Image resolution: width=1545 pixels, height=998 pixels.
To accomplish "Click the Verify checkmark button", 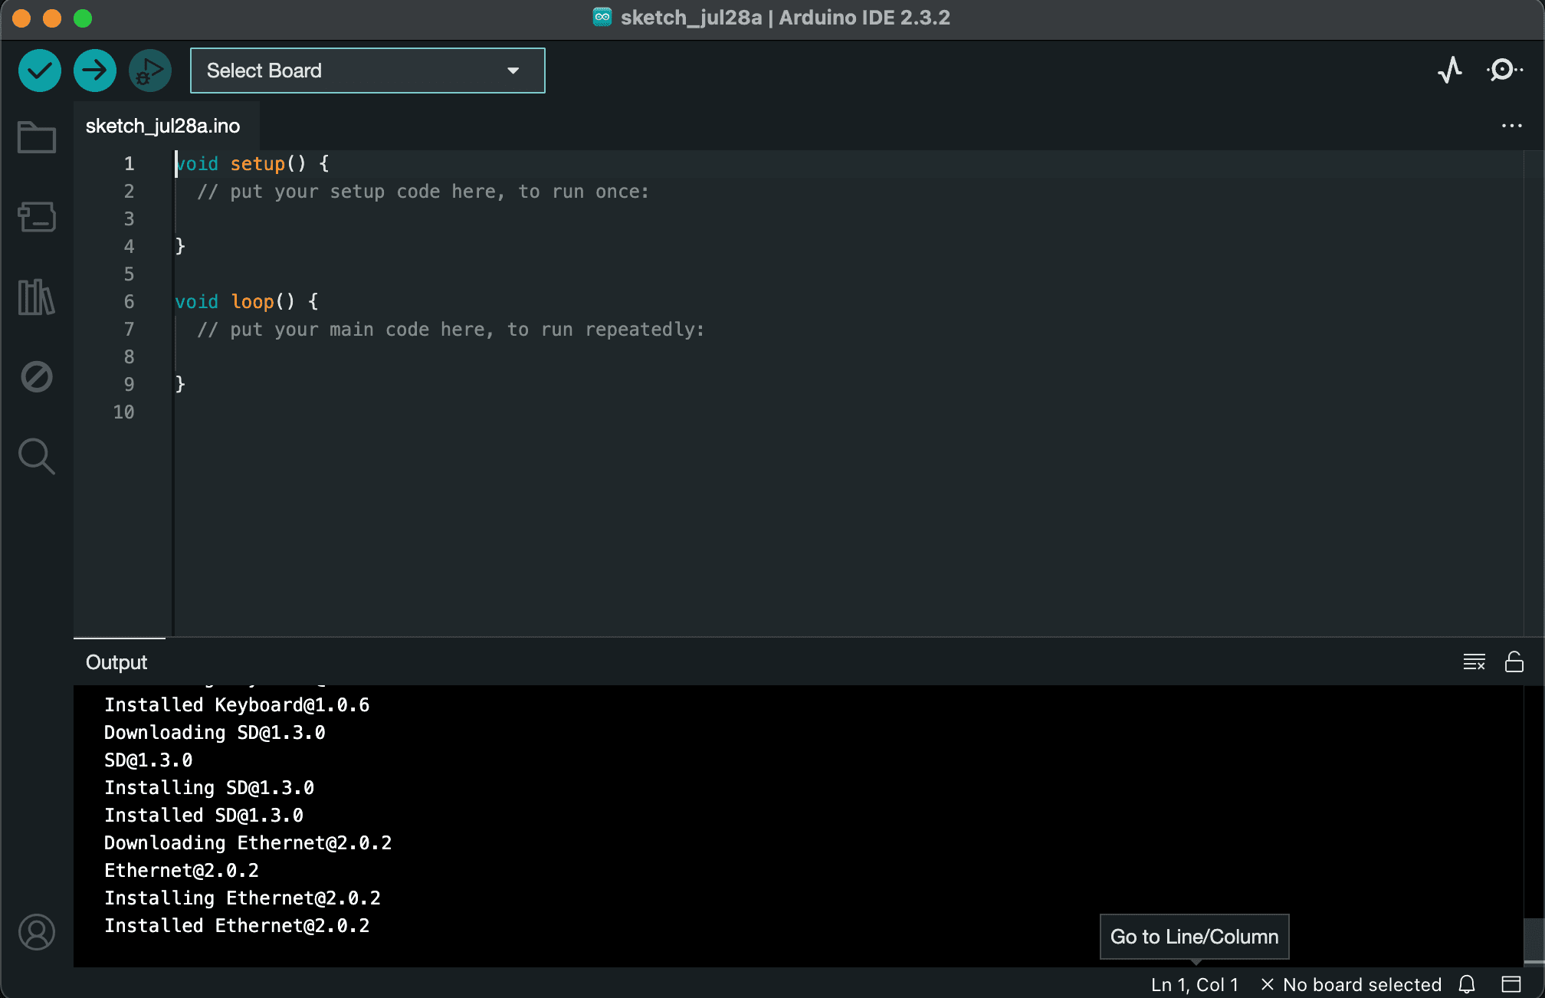I will point(40,71).
